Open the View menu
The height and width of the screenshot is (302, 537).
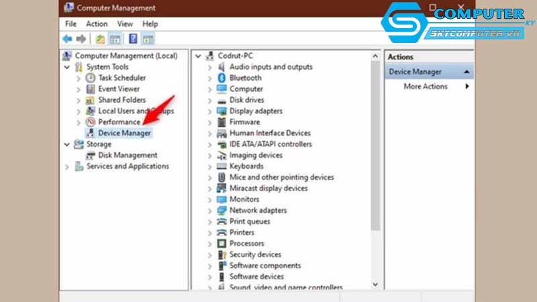(126, 24)
